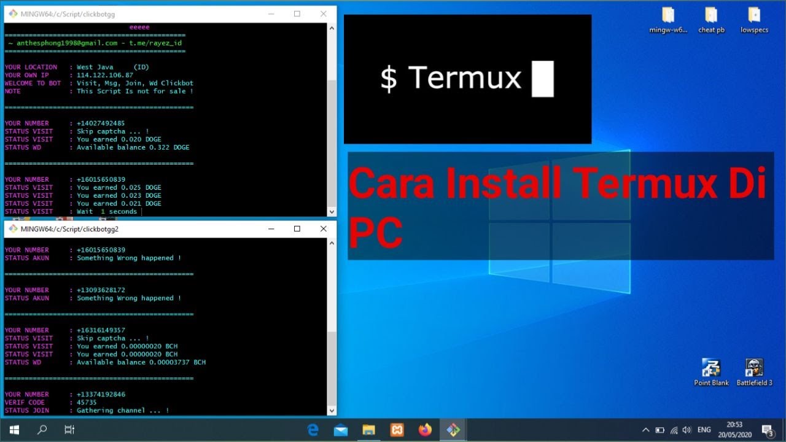Image resolution: width=786 pixels, height=442 pixels.
Task: Open the ENG language selector
Action: (704, 430)
